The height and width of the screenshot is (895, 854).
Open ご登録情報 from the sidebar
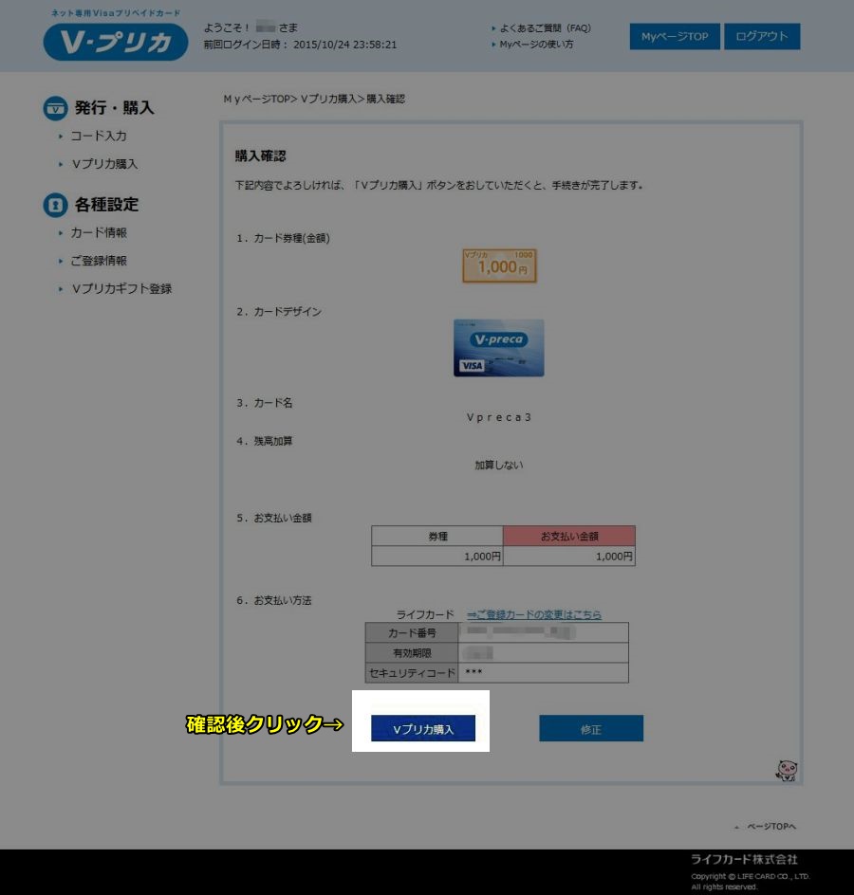pyautogui.click(x=99, y=261)
